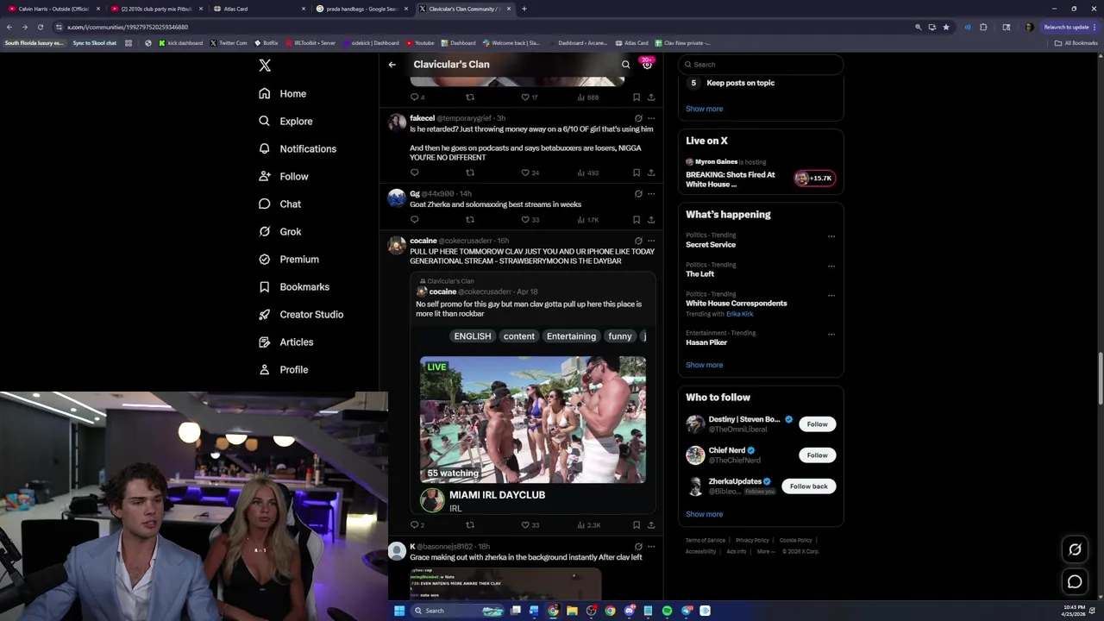Go to Home in the sidebar

pyautogui.click(x=282, y=93)
